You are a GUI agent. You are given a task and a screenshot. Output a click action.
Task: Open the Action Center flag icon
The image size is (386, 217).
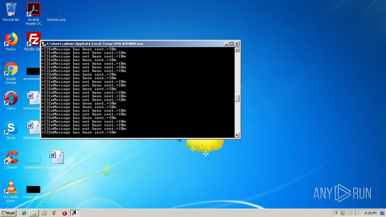(357, 213)
